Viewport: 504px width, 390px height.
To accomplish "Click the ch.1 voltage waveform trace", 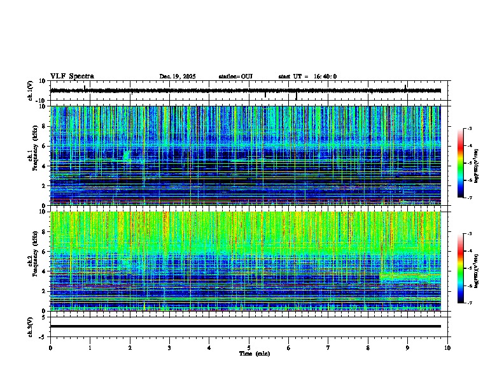I will [246, 90].
